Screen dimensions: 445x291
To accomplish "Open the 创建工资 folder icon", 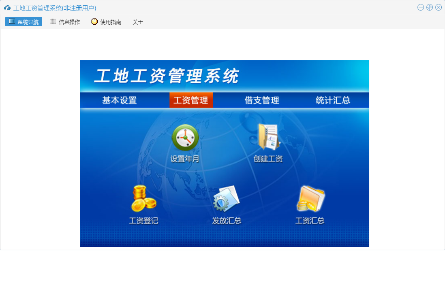I will (x=268, y=137).
